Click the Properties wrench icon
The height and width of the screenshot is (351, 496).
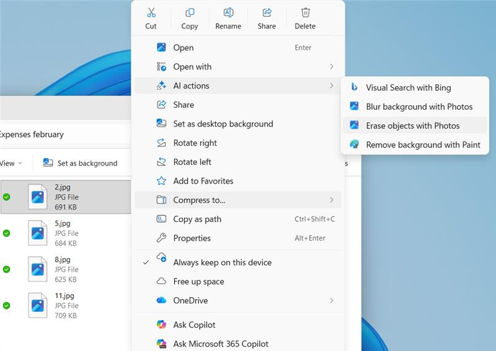[161, 238]
